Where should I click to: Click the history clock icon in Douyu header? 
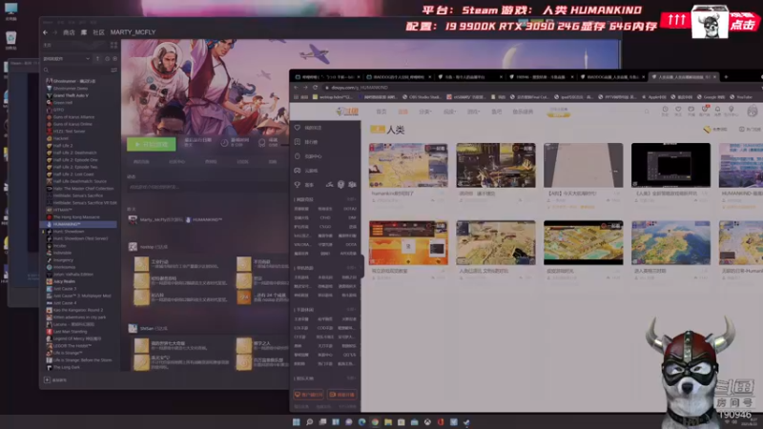pyautogui.click(x=665, y=111)
